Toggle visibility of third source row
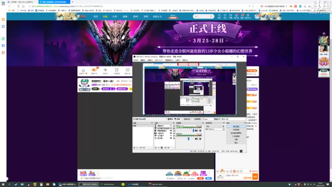The image size is (332, 187). coord(171,131)
